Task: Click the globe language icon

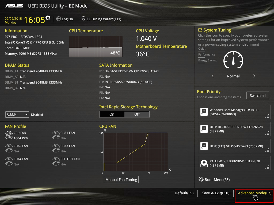Action: [x=59, y=19]
